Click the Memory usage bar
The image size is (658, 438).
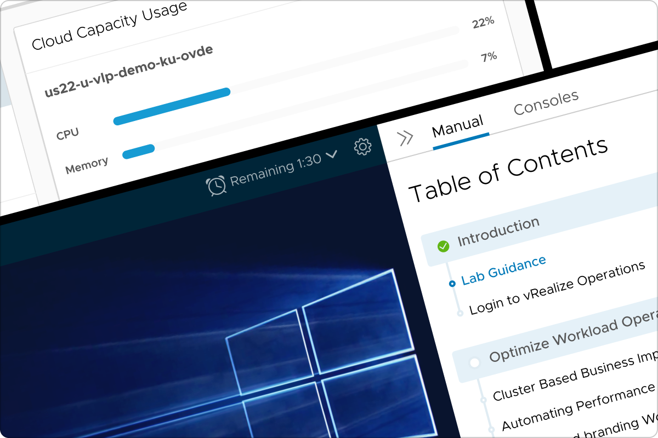138,151
